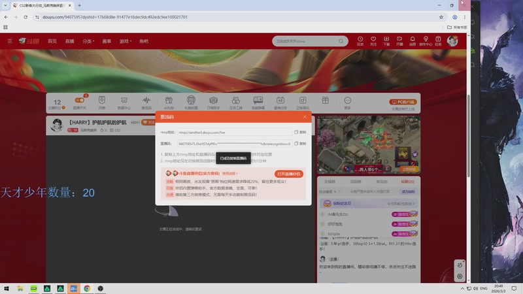Switch to the 钻粉(25) tab
This screenshot has width=523, height=294.
407,182
